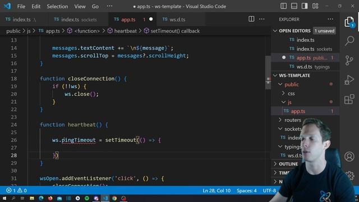
Task: Open the Extensions view
Action: (349, 99)
